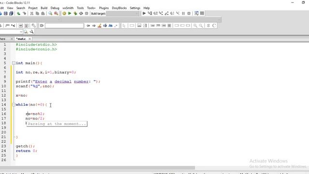Open the Settings menu
309x174 pixels.
(x=135, y=8)
